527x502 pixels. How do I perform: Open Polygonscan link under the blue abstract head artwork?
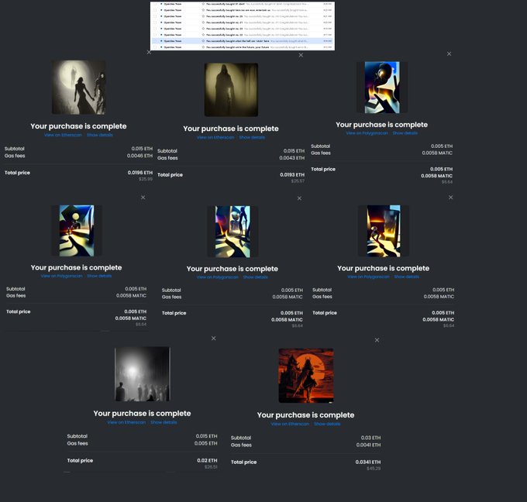pos(367,133)
